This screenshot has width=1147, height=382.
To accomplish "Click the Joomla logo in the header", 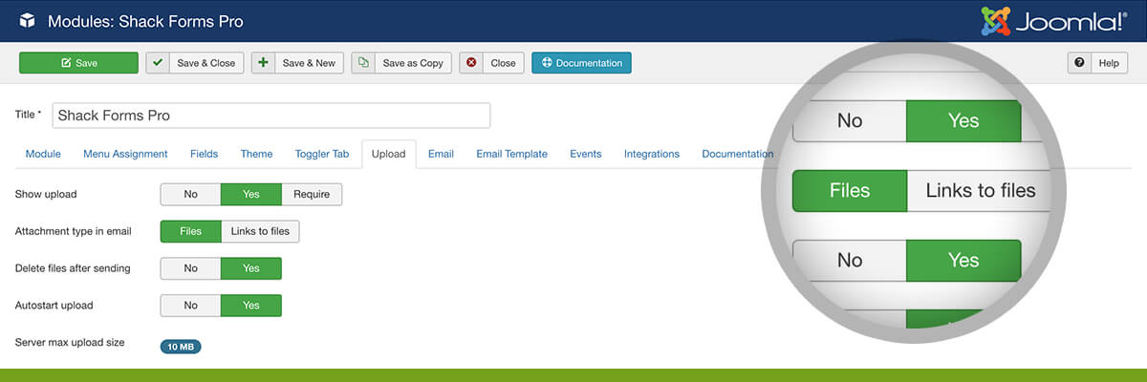I will pyautogui.click(x=1052, y=21).
